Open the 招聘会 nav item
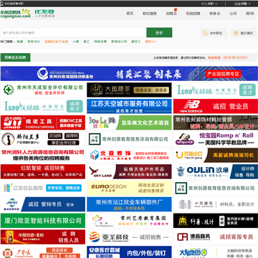 point(171,14)
